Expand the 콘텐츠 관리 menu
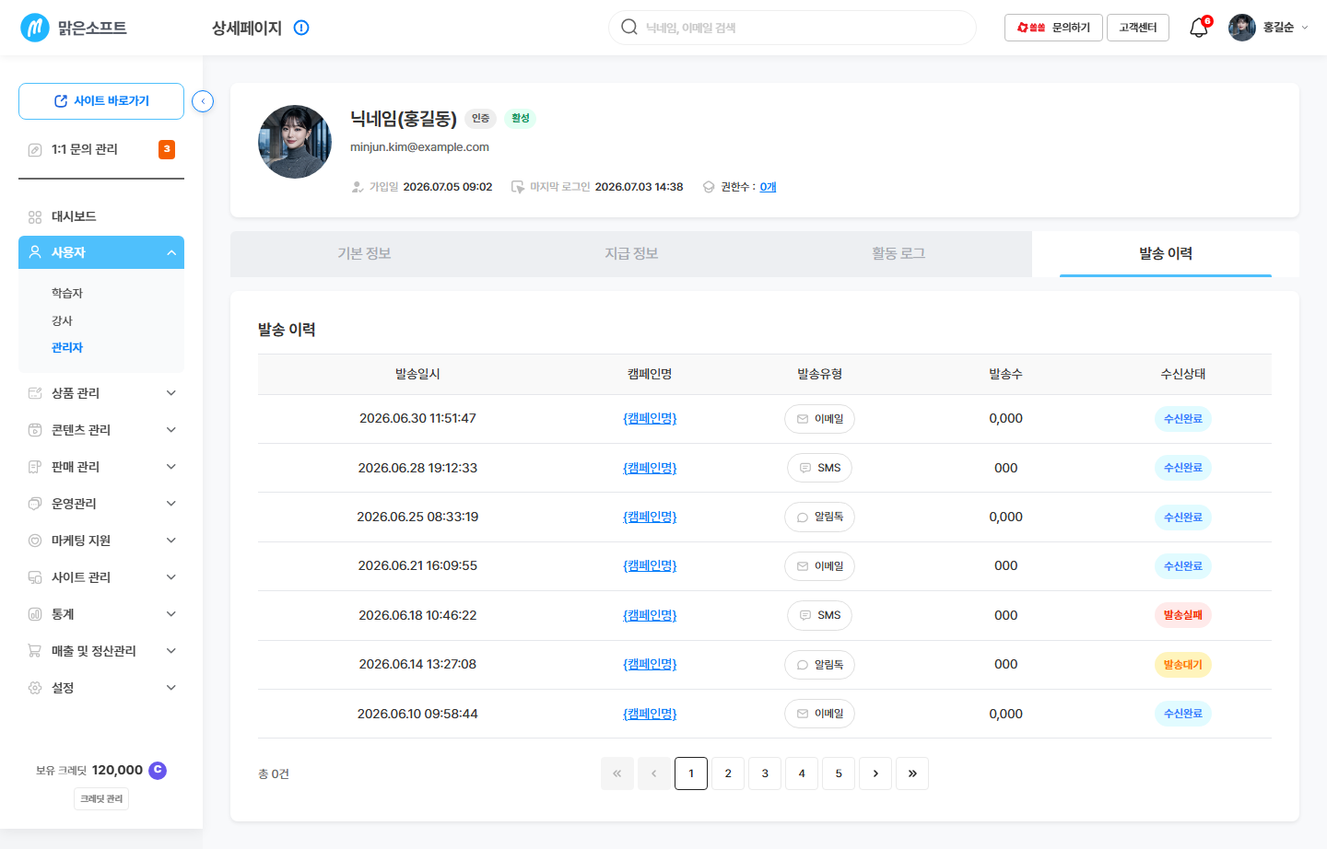1327x849 pixels. [171, 430]
